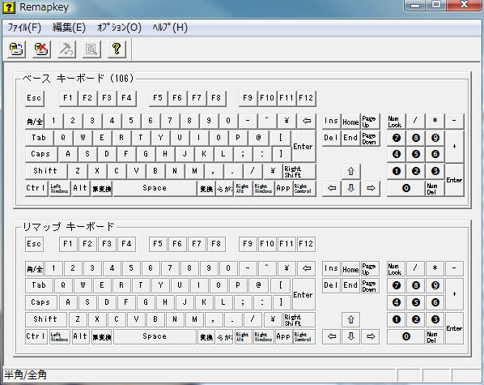The width and height of the screenshot is (484, 385).
Task: Open the 編集(E) menu
Action: click(69, 28)
